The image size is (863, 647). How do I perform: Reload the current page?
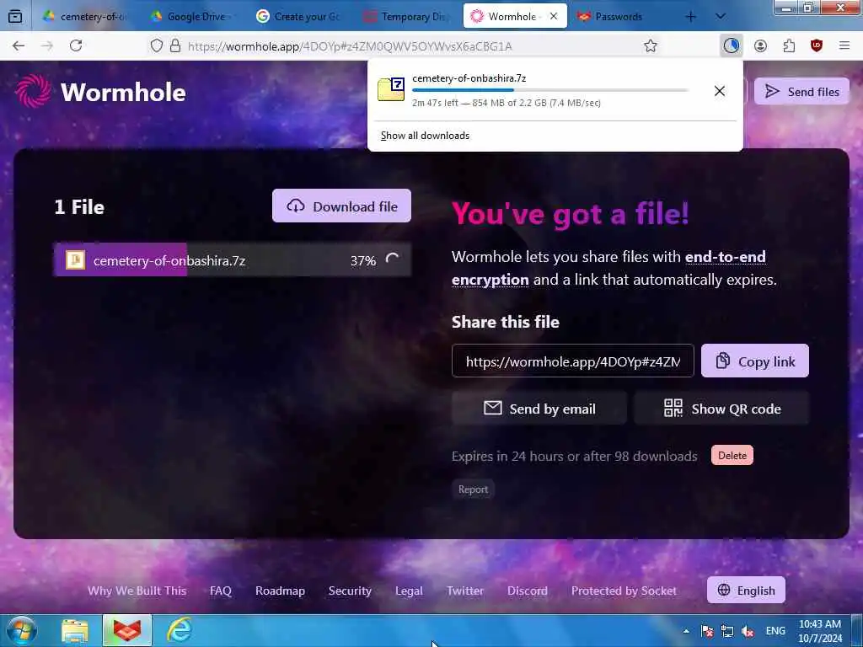[x=76, y=45]
